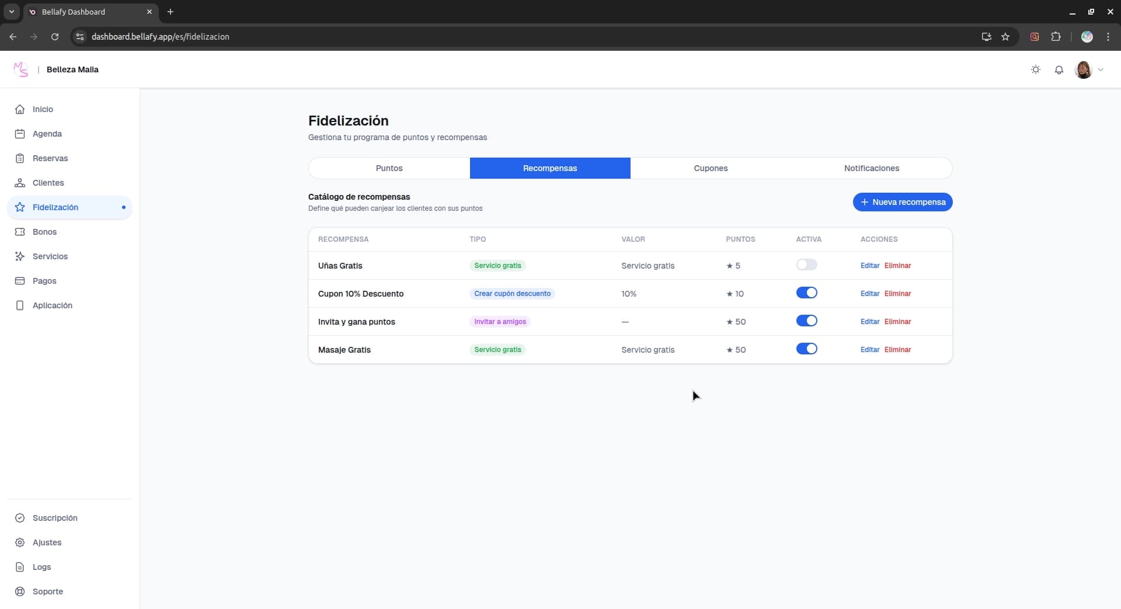Click the Clientes people icon

[20, 183]
